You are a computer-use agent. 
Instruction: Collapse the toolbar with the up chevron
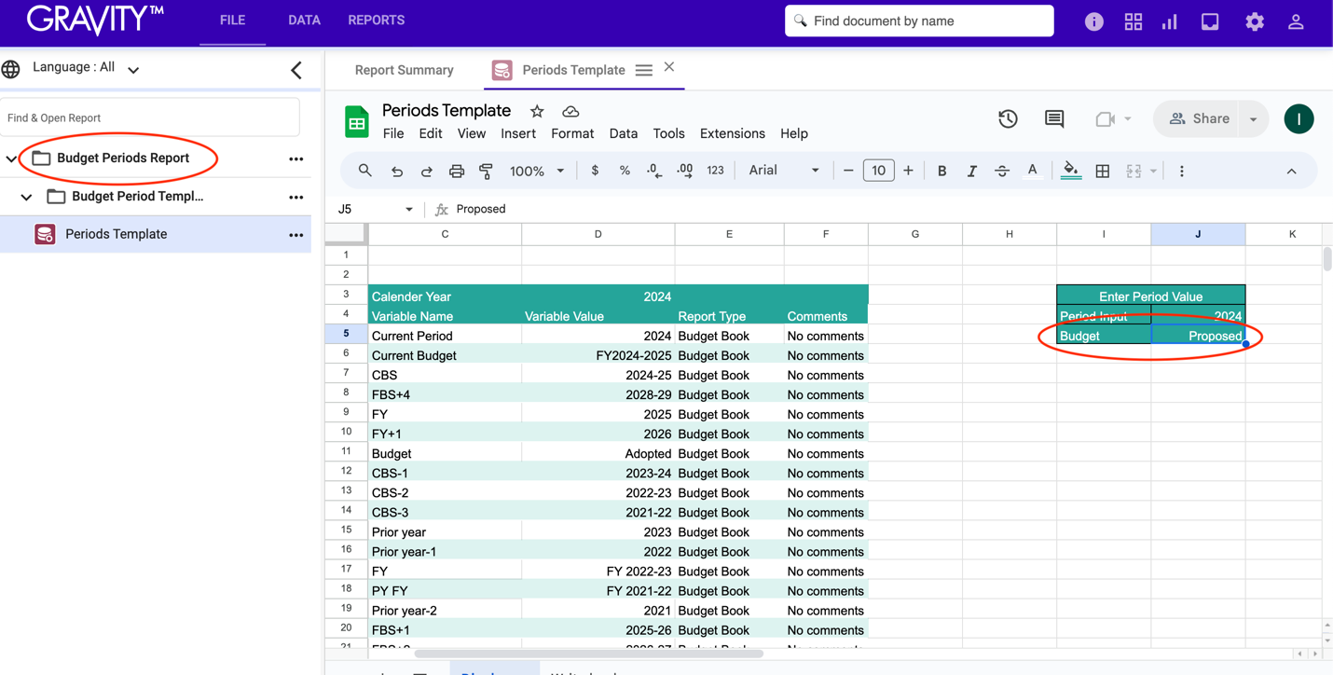click(1291, 172)
